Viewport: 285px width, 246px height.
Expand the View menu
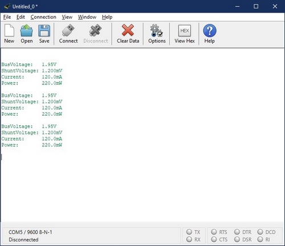[67, 17]
